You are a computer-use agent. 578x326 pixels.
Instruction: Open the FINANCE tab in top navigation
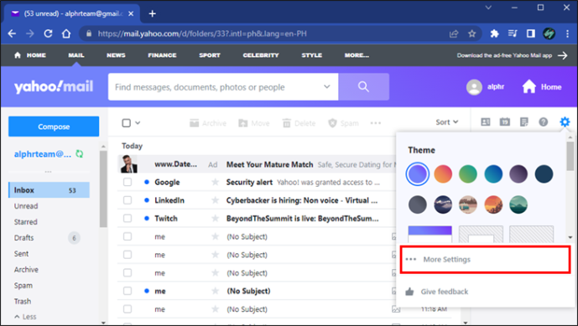[162, 55]
